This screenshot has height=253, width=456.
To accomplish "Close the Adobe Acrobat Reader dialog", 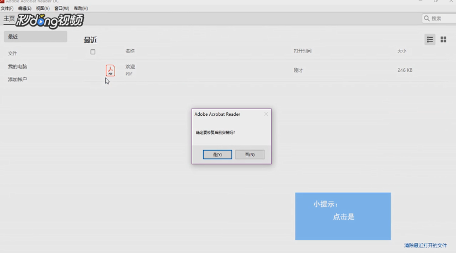I will click(266, 114).
